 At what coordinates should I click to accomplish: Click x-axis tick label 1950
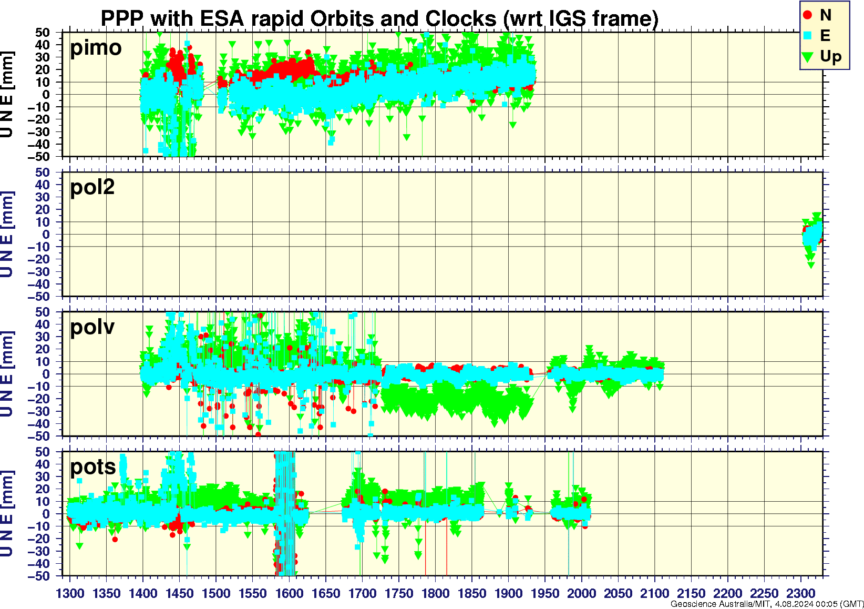pyautogui.click(x=545, y=593)
